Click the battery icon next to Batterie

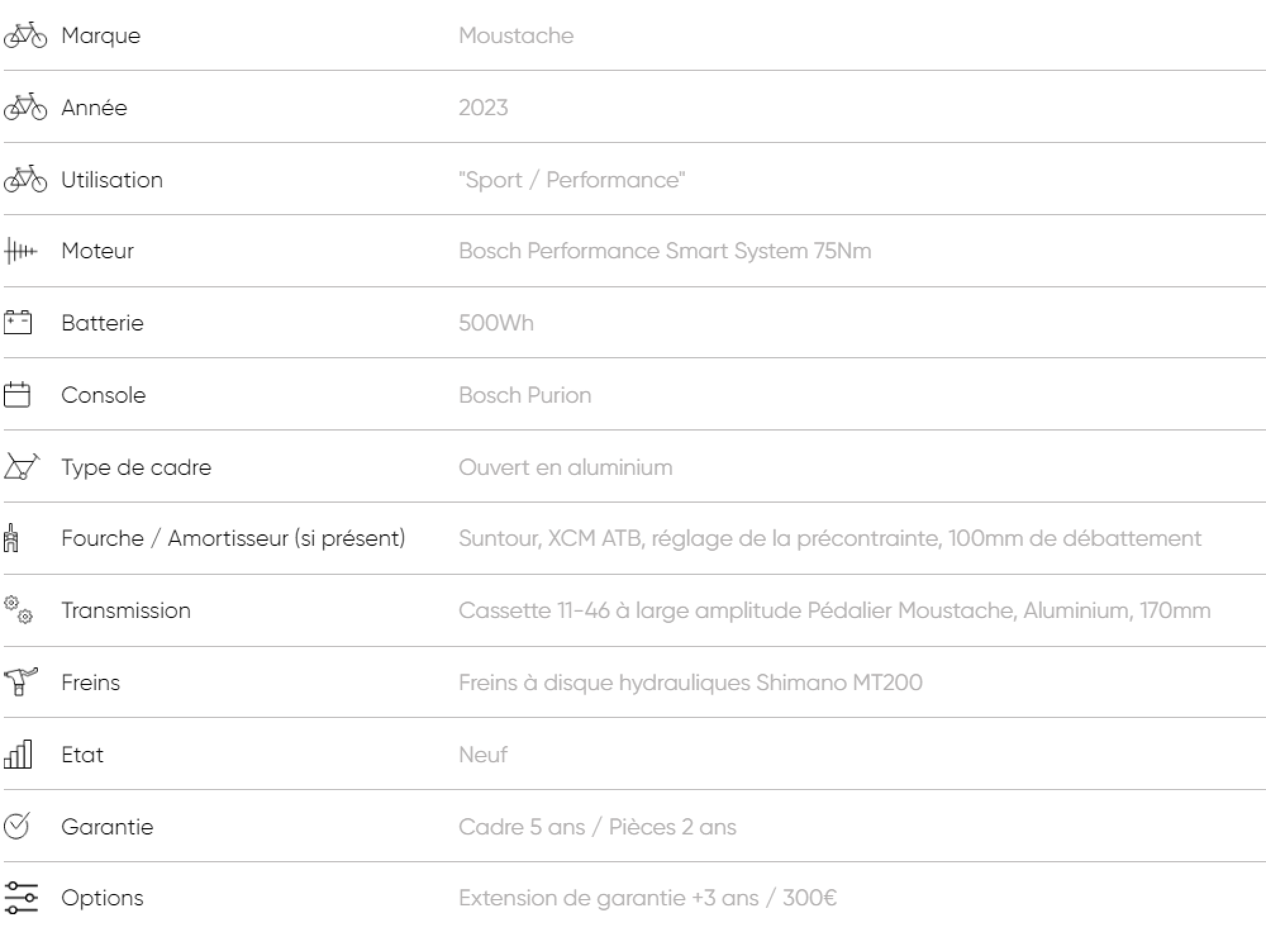click(x=18, y=322)
